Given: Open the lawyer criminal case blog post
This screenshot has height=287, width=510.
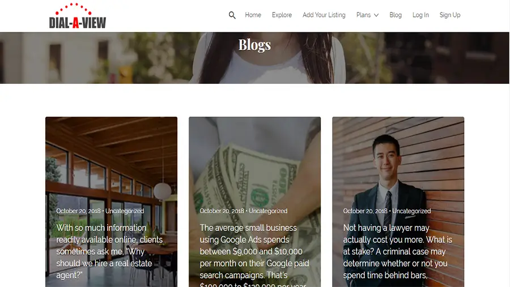Looking at the screenshot, I should tap(397, 251).
